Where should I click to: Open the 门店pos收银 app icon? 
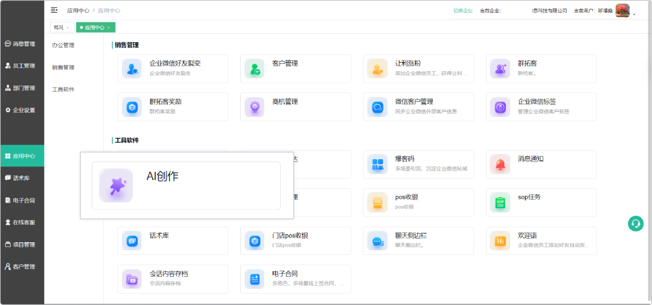click(x=255, y=241)
